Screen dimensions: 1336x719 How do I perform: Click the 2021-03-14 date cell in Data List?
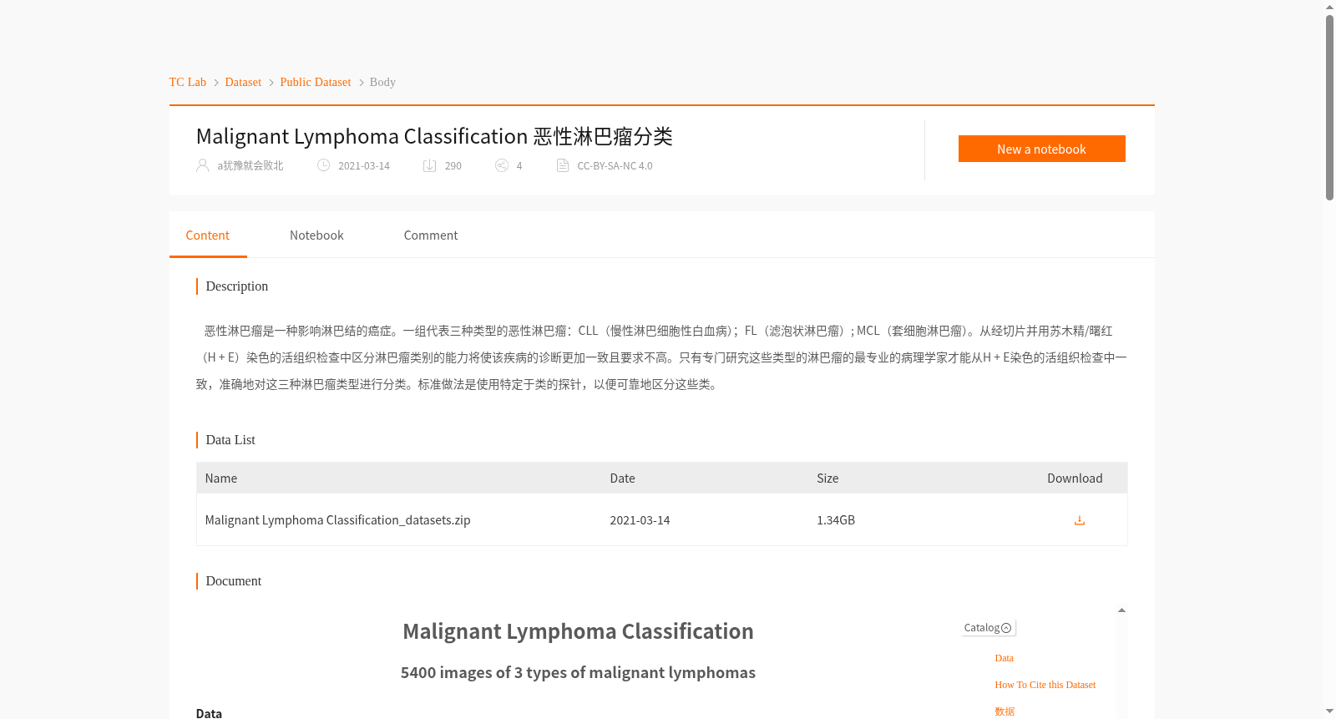[640, 520]
